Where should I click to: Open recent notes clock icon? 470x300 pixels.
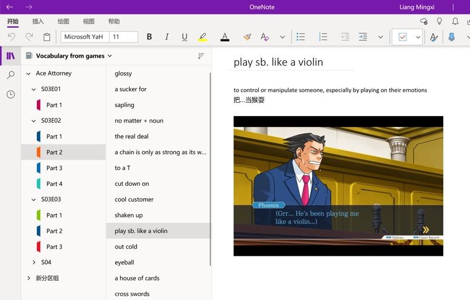point(10,95)
